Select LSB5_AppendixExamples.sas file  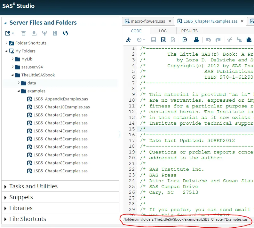tap(60, 99)
